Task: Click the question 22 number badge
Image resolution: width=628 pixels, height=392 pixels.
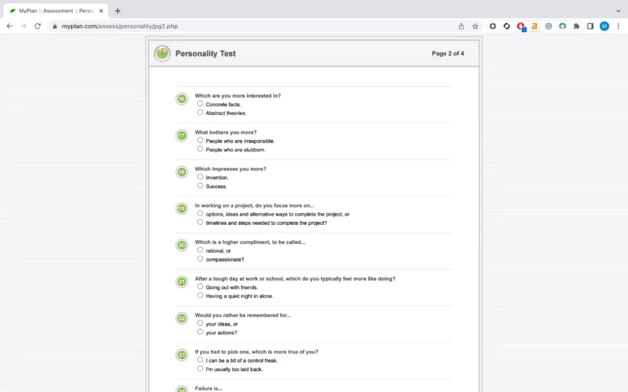Action: [182, 318]
